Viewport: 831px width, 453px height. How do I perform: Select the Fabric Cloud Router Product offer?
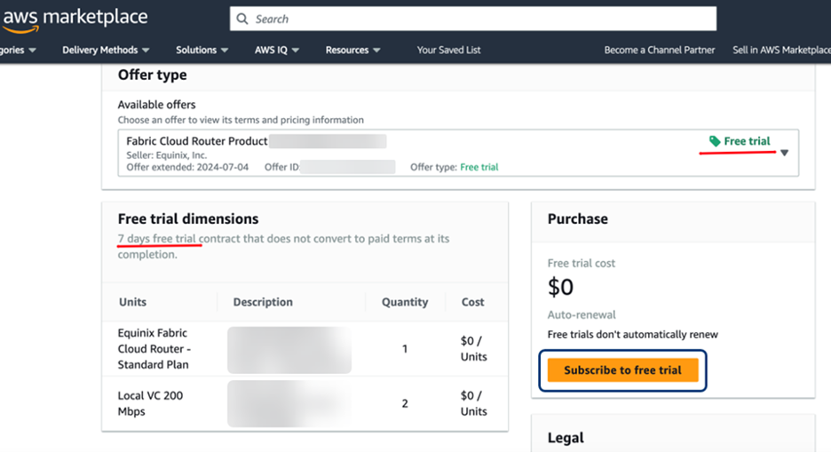pos(197,141)
